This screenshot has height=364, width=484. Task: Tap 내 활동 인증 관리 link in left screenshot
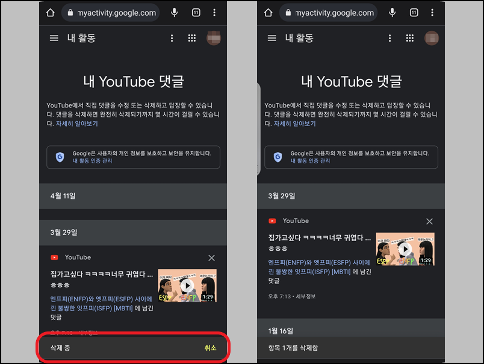tap(92, 161)
